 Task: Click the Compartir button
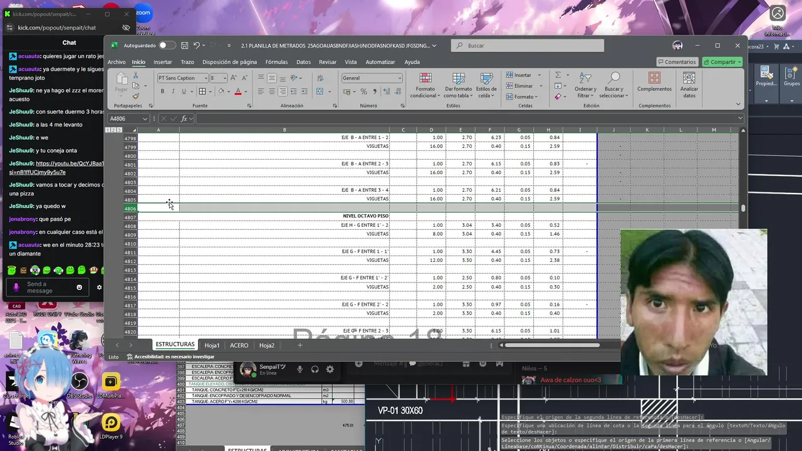(x=722, y=62)
